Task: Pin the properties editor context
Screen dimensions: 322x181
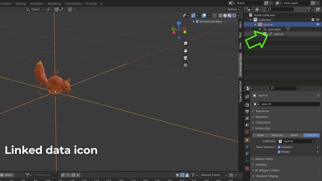Action: [317, 96]
